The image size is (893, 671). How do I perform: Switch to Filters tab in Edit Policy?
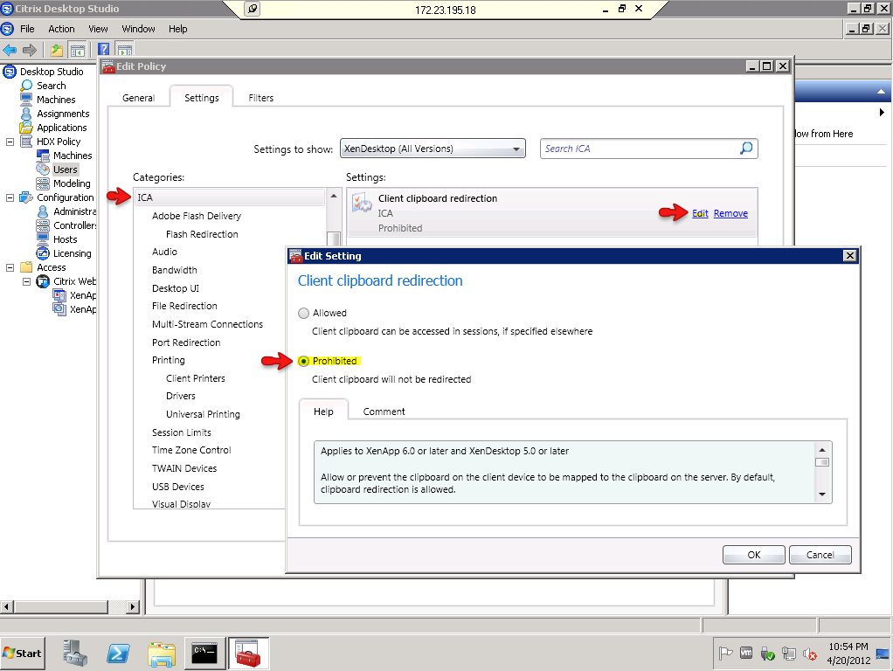tap(261, 98)
